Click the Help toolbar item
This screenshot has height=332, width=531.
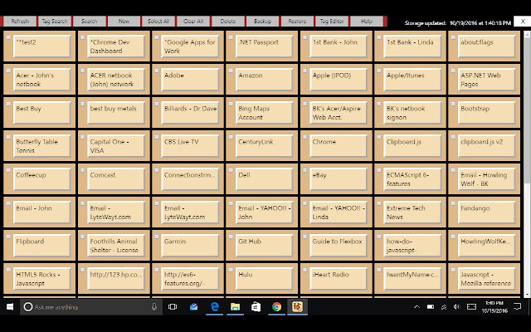(367, 21)
